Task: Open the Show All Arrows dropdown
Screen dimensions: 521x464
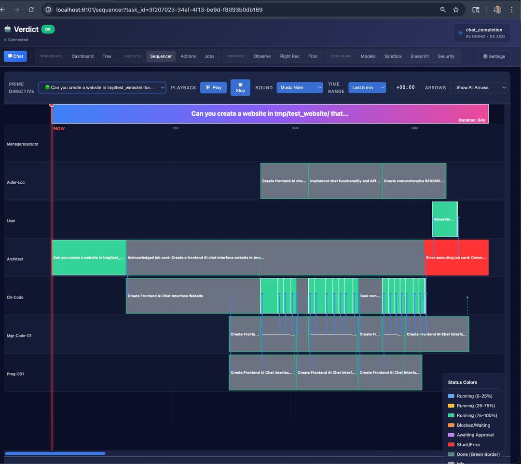Action: [x=478, y=87]
